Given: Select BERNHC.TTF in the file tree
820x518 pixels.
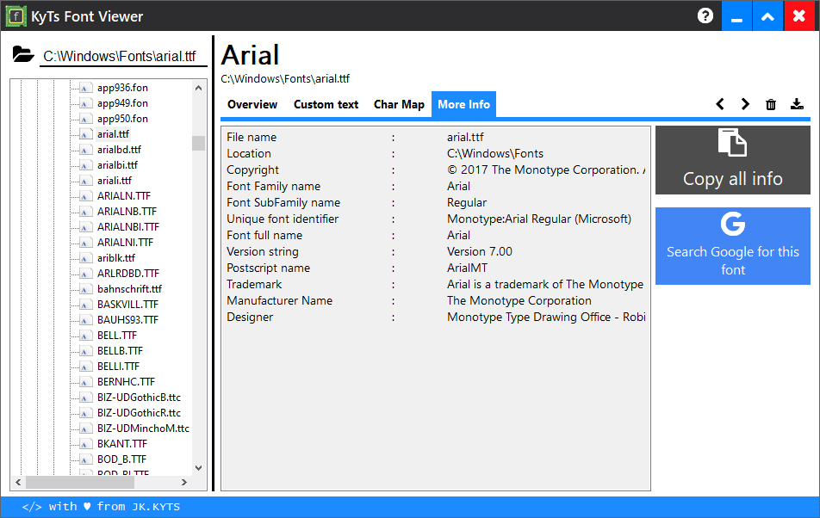Looking at the screenshot, I should 126,382.
